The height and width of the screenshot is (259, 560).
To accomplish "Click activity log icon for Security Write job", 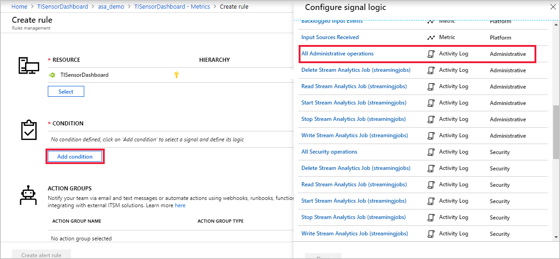I will point(431,234).
